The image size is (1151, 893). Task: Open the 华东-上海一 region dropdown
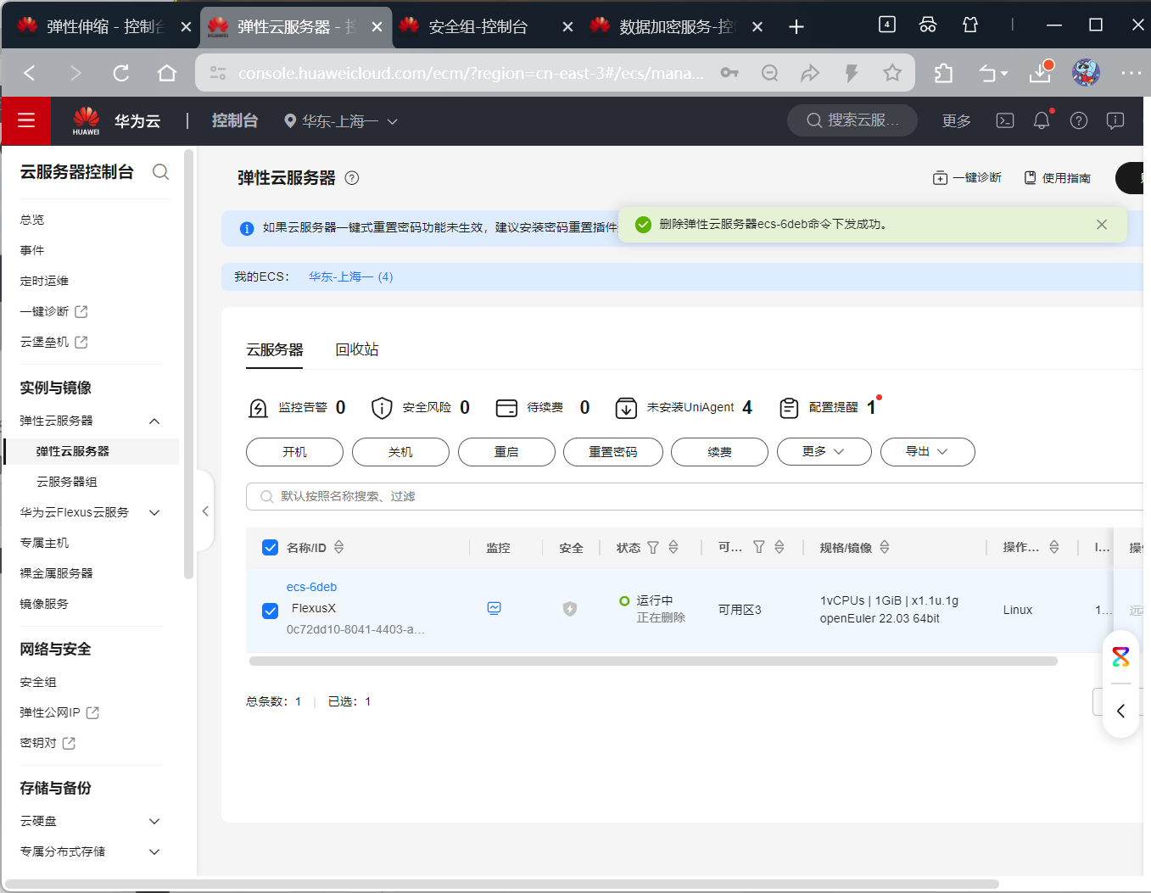341,121
